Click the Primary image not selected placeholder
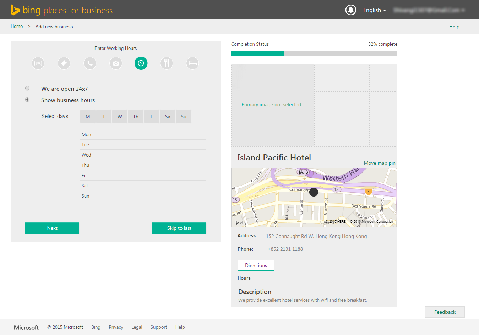Viewport: 479px width, 335px height. pos(273,105)
